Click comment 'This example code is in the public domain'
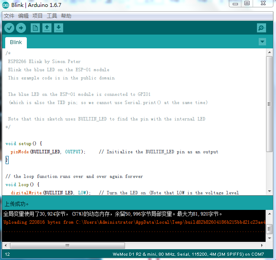Viewport: 276px width, 260px height. pyautogui.click(x=61, y=78)
